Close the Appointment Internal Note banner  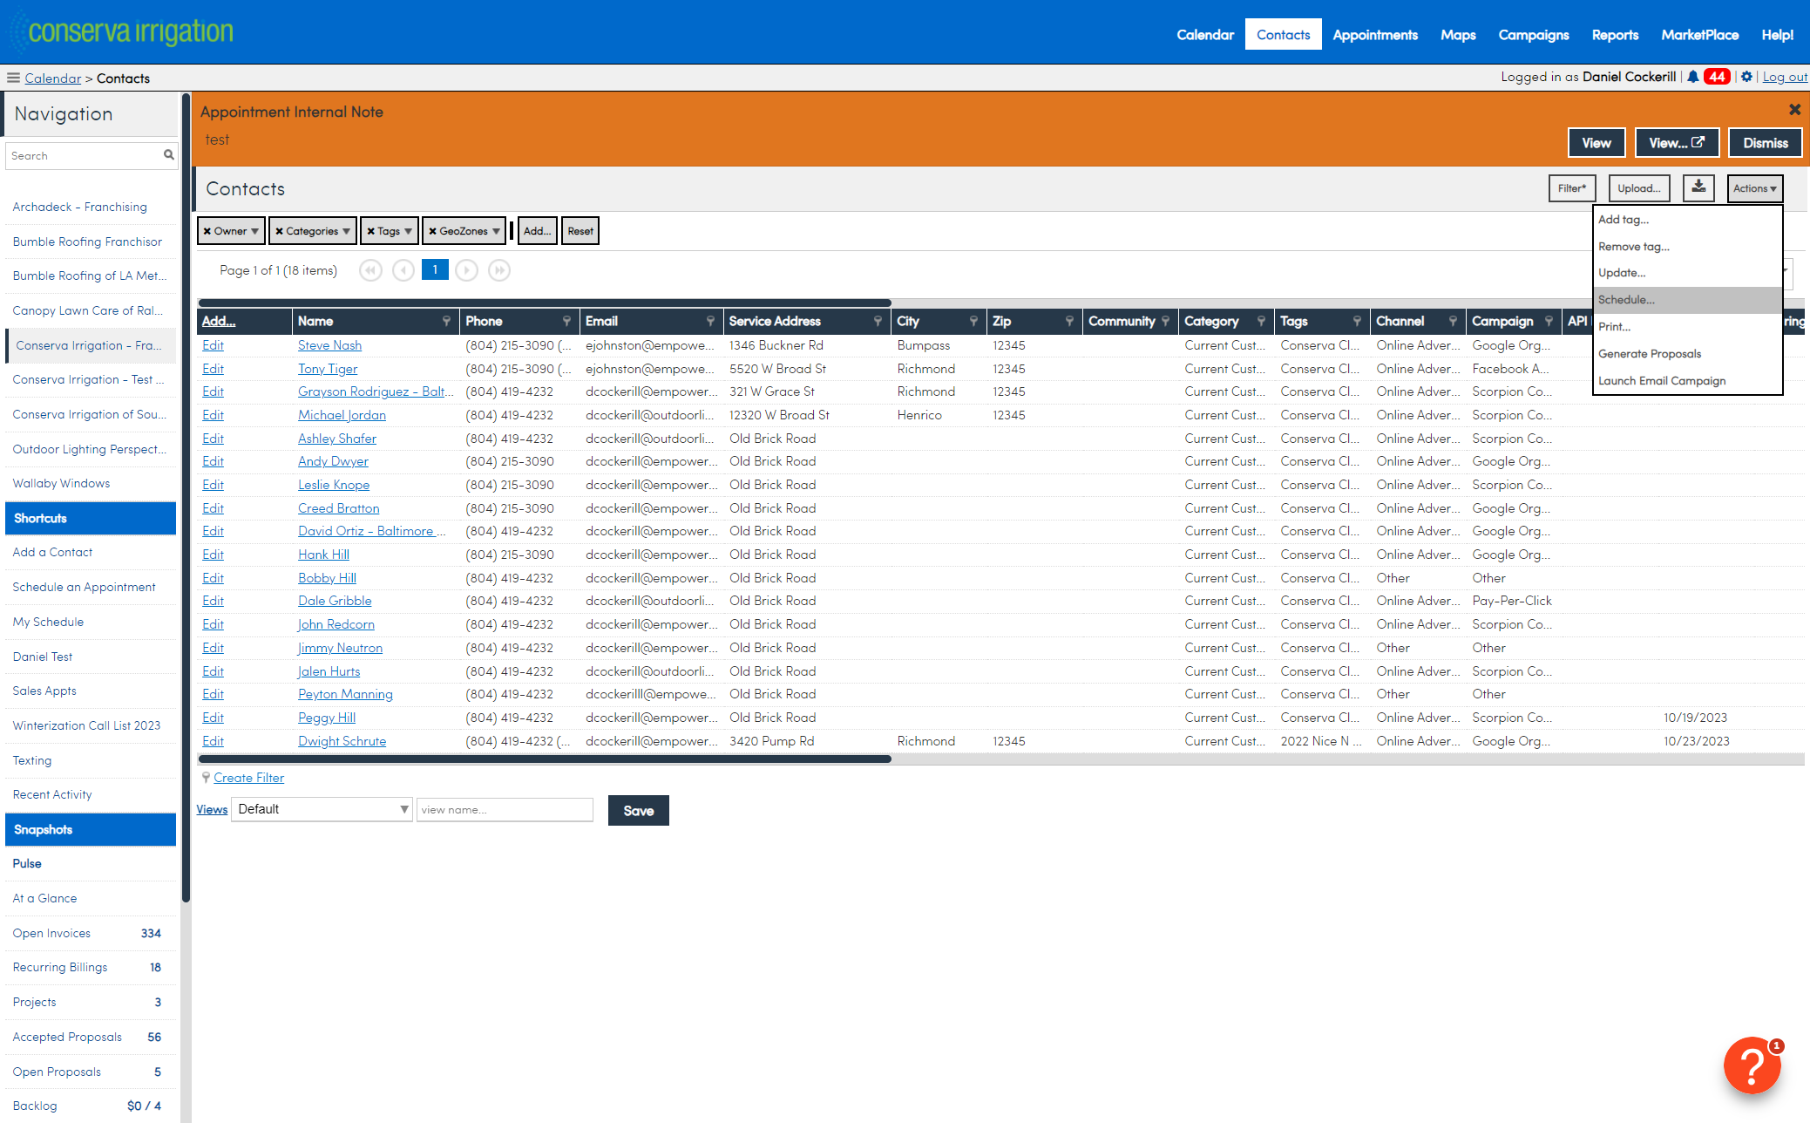click(1794, 110)
